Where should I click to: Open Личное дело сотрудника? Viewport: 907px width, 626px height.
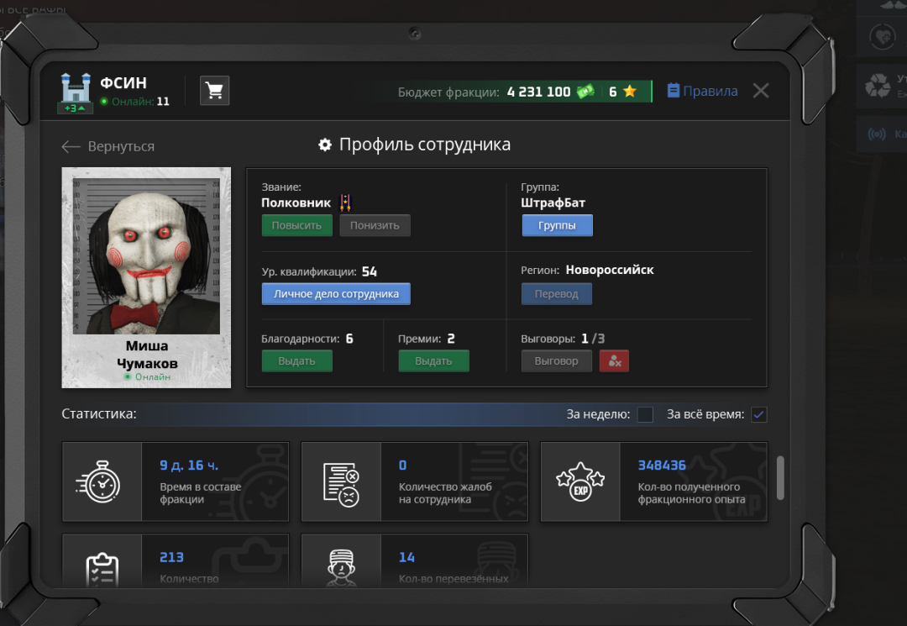point(336,294)
